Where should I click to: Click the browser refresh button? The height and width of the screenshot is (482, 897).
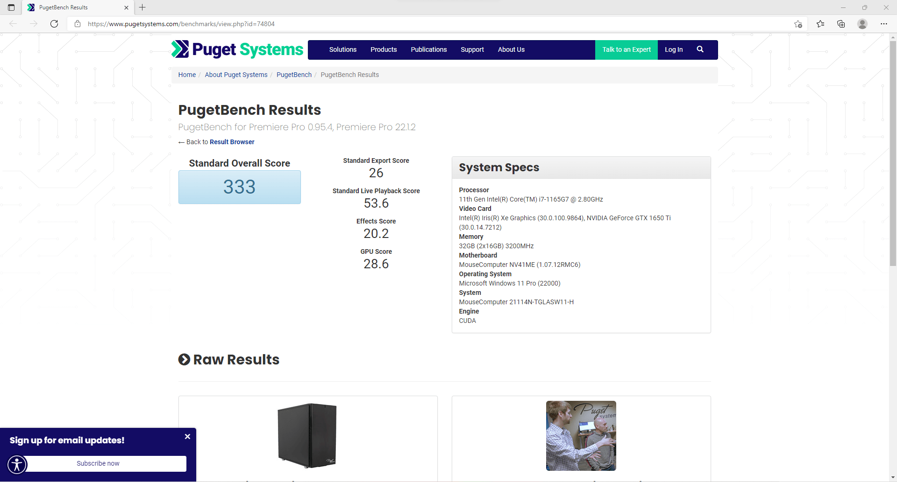tap(54, 24)
